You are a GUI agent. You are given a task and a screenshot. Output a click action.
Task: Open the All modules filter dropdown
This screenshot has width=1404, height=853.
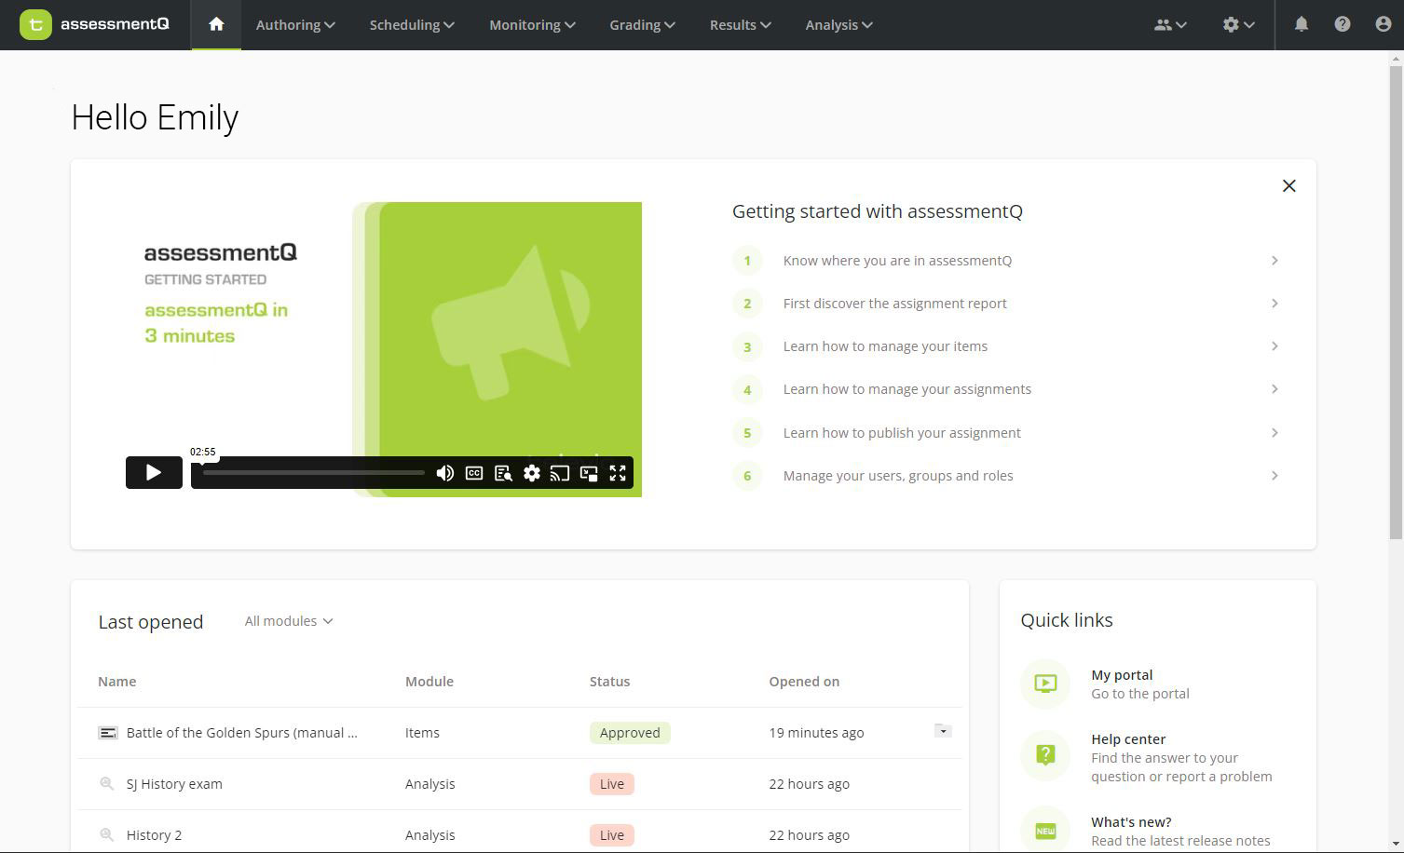[288, 620]
